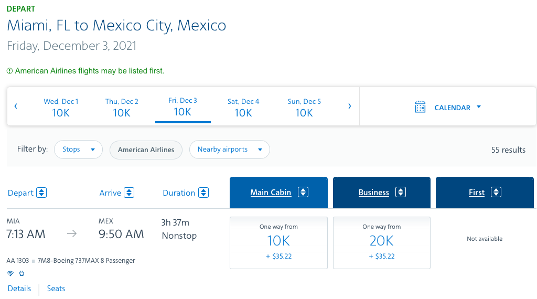Select the Fri, Dec 3 date tab
Screen dimensions: 537x299
pyautogui.click(x=182, y=107)
